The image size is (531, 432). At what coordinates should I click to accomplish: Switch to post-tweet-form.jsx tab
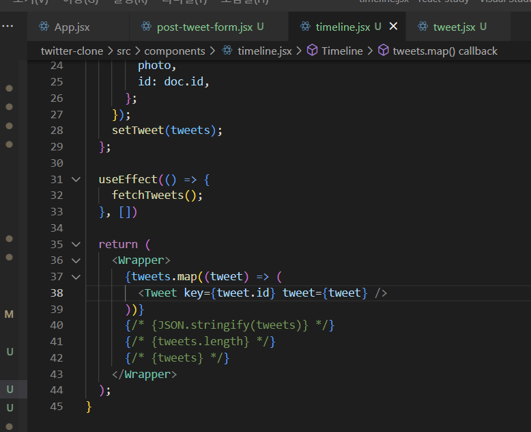(x=209, y=27)
